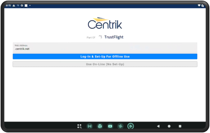Open the Photos pinwheel app icon
210x133 pixels.
tap(120, 126)
